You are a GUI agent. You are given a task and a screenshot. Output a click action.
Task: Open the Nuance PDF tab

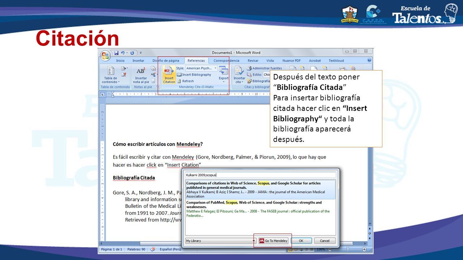coord(291,61)
